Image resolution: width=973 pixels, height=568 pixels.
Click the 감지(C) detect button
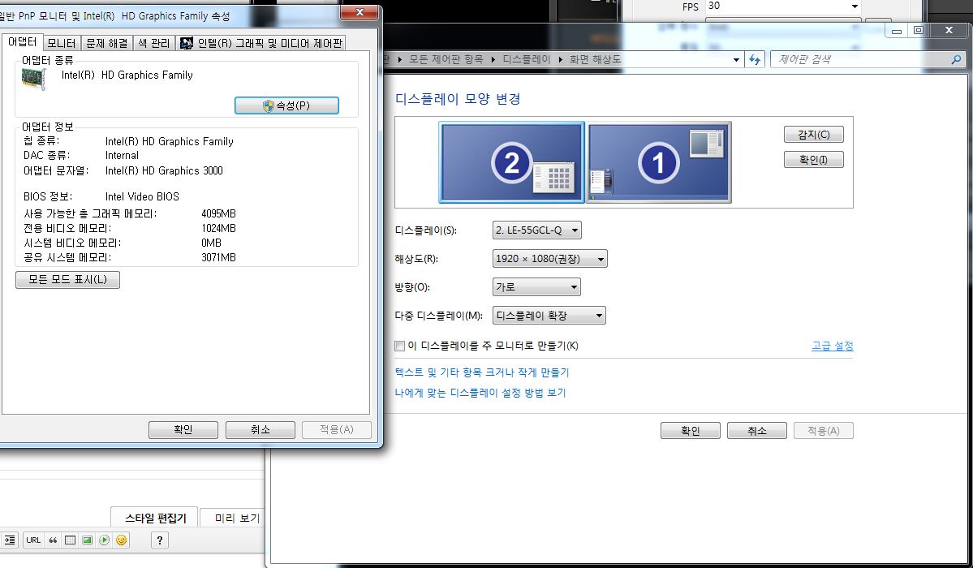coord(813,134)
